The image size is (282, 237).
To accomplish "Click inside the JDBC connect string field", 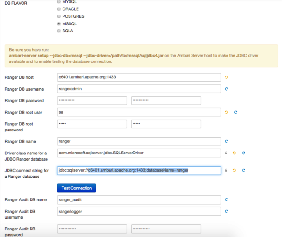I will (x=139, y=170).
